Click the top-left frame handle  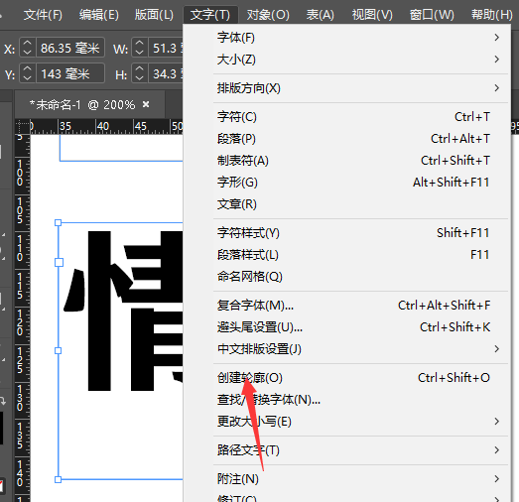click(x=58, y=222)
